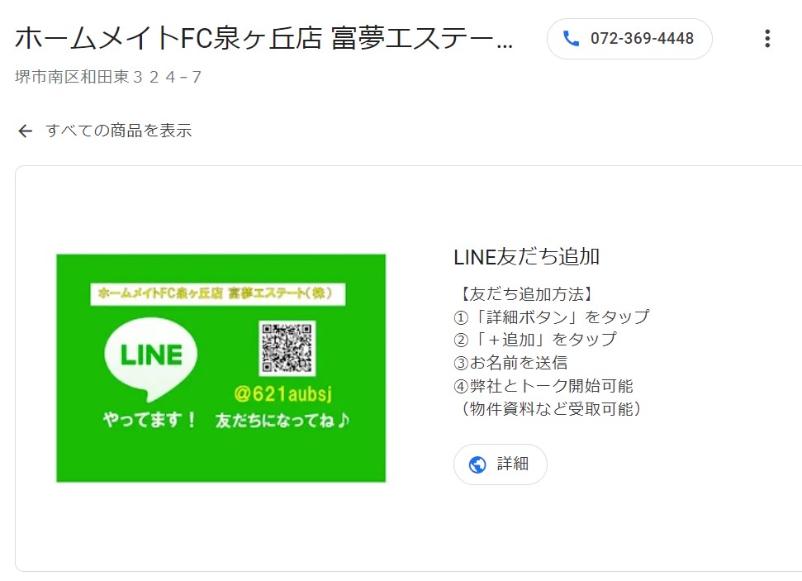Click step ④弊社とトーク開始可能 text
This screenshot has width=802, height=581.
tap(543, 385)
